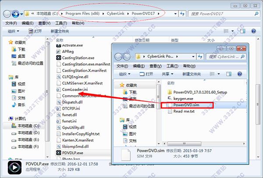Screen dimensions: 263x178
Task: Click refresh button in PowerDVD17 address bar
Action: (x=182, y=14)
